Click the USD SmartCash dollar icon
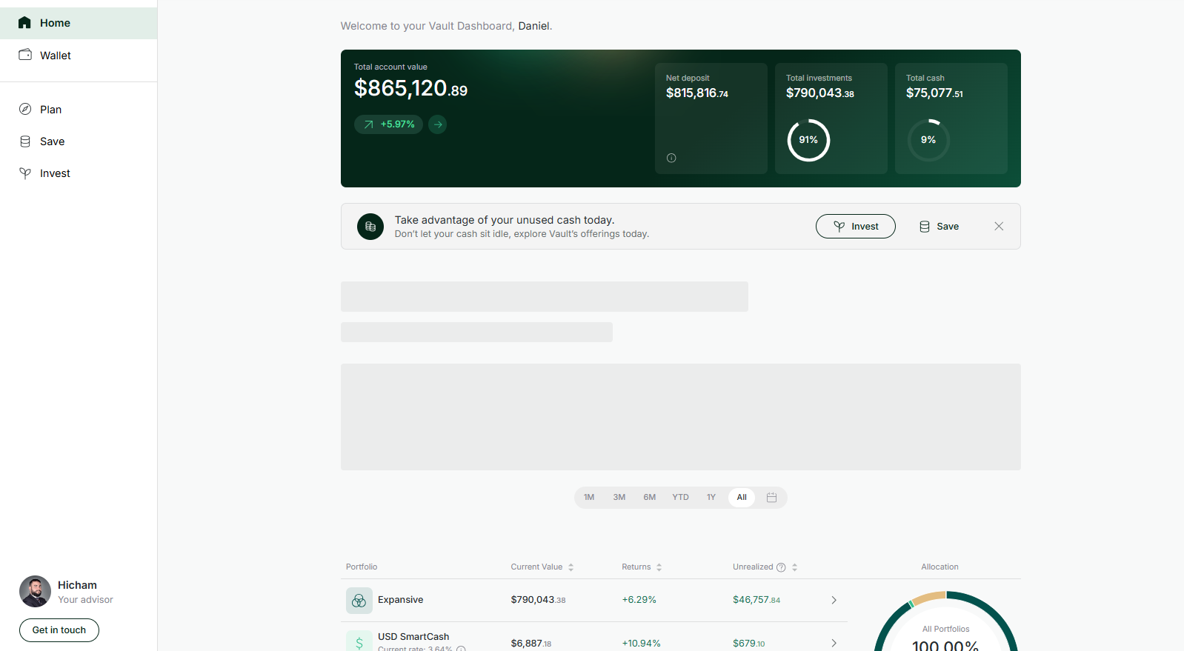 359,641
